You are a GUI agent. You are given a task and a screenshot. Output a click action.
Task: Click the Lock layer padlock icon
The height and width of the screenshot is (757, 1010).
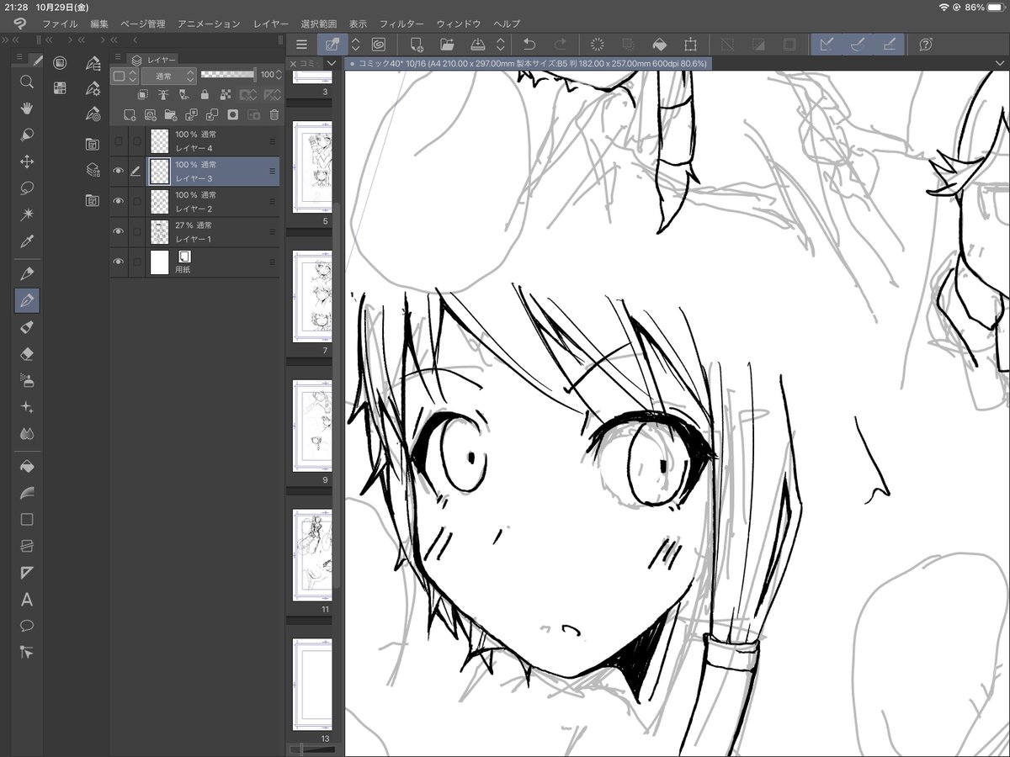(205, 95)
